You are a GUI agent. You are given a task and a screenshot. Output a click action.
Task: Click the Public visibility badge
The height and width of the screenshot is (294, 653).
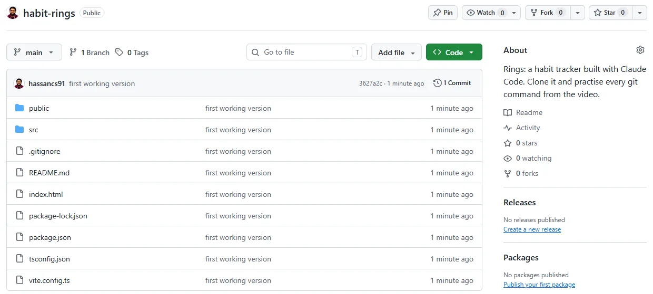tap(92, 13)
